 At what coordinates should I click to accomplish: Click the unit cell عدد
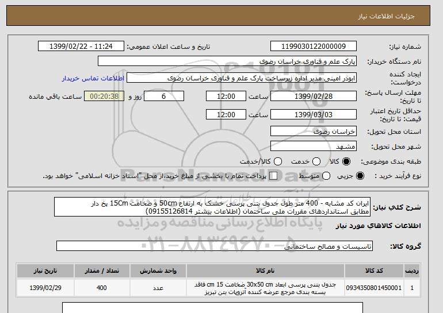point(158,288)
